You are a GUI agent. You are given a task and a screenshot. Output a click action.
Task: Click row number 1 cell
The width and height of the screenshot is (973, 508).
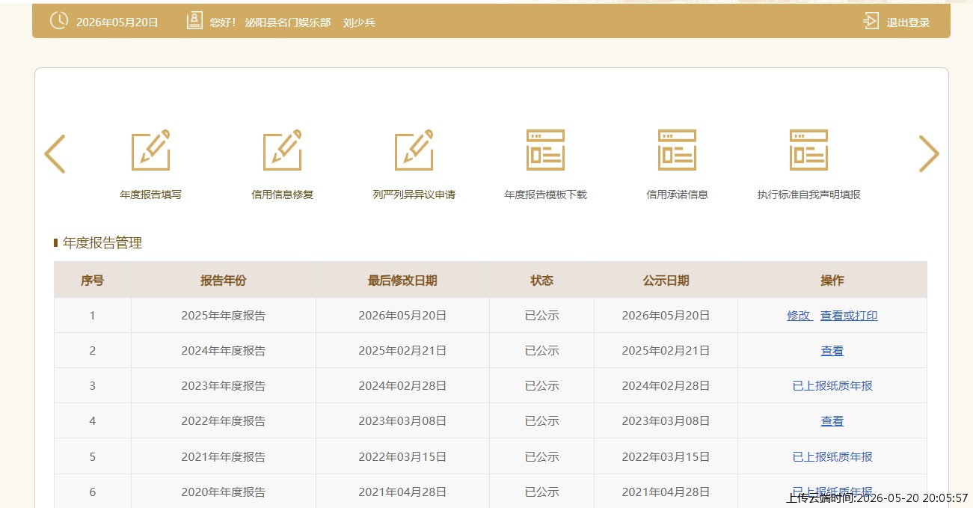(x=93, y=316)
